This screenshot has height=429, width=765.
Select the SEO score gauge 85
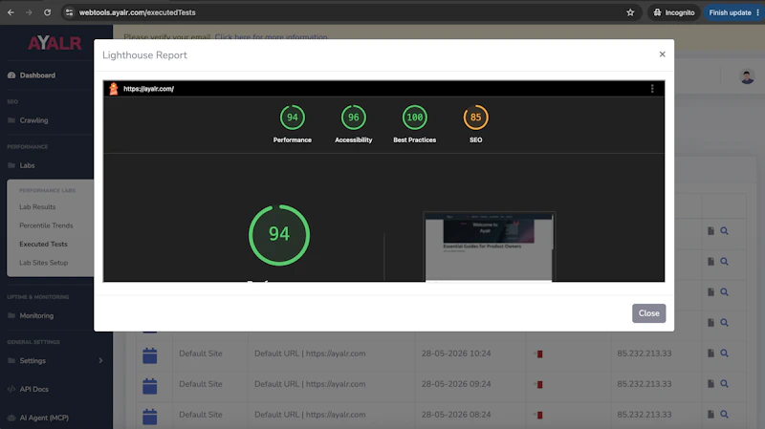pyautogui.click(x=475, y=118)
